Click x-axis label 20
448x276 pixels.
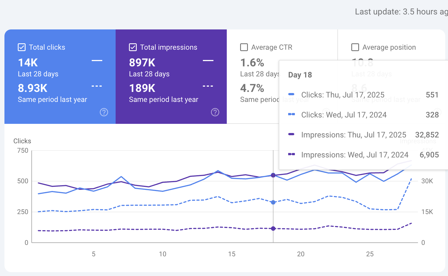pyautogui.click(x=301, y=254)
